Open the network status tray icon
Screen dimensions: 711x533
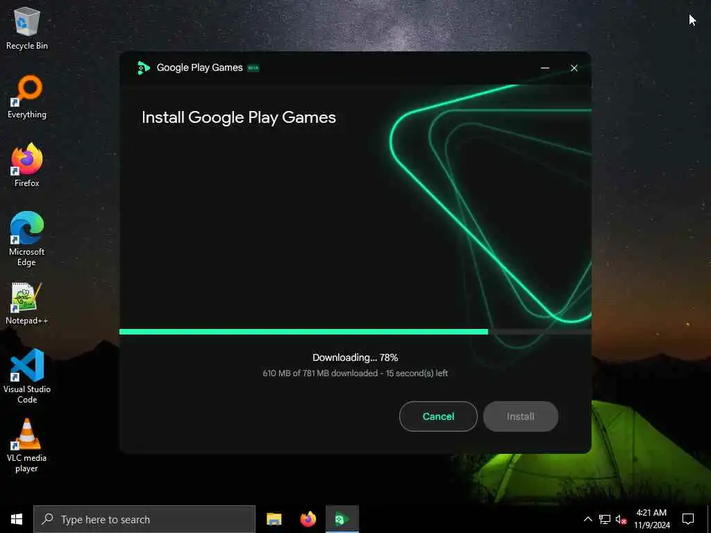point(605,519)
